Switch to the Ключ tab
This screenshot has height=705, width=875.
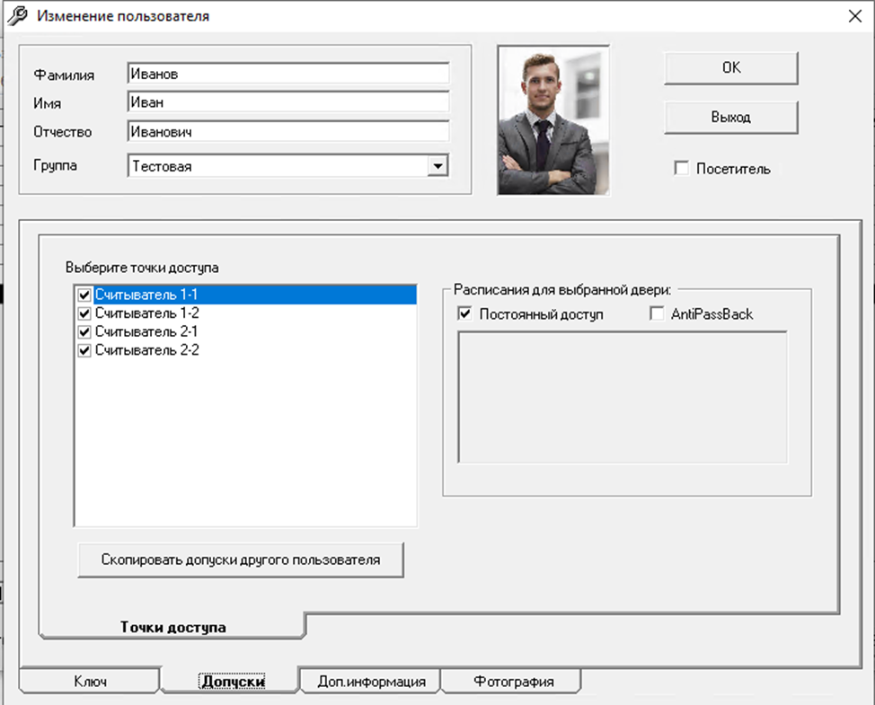(x=90, y=682)
